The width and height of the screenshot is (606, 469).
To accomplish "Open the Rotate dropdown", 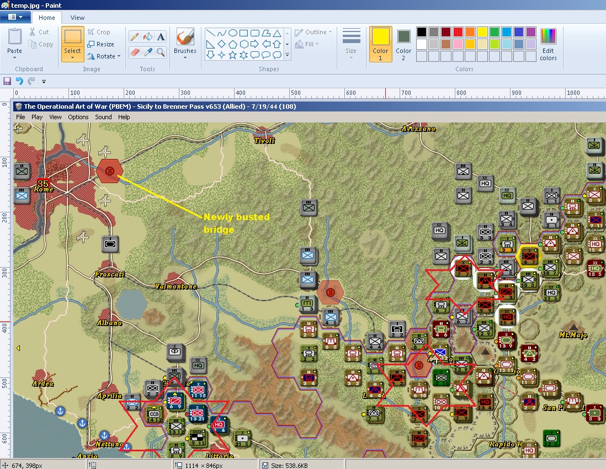I will [104, 56].
